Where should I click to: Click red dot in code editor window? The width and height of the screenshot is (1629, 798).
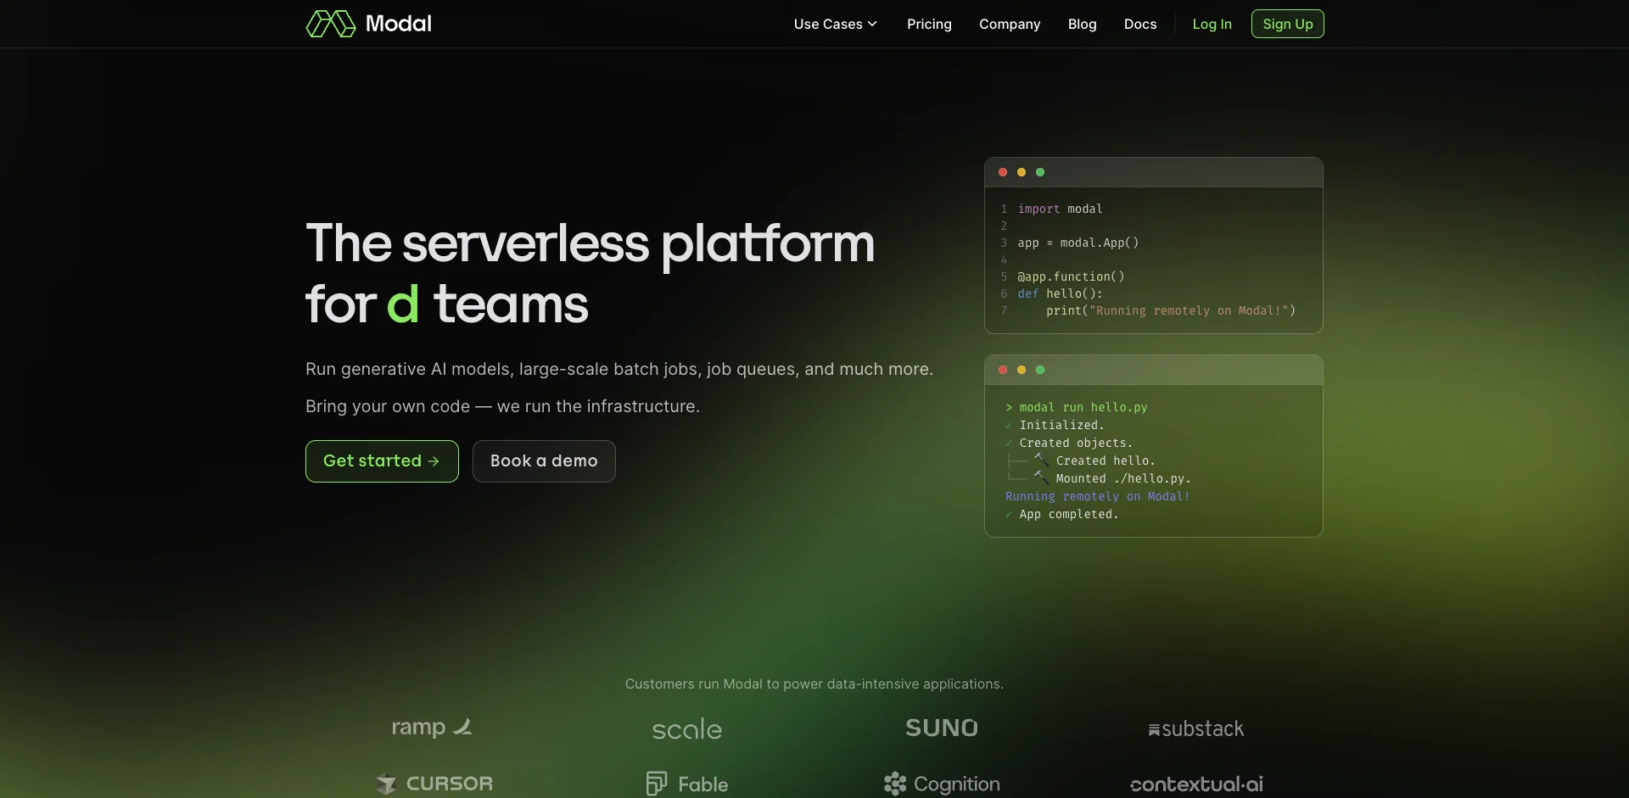tap(1003, 172)
